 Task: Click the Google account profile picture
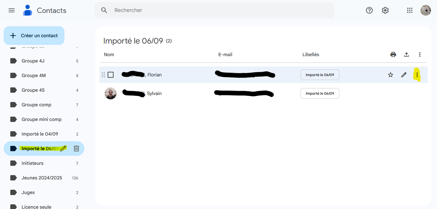click(x=425, y=10)
